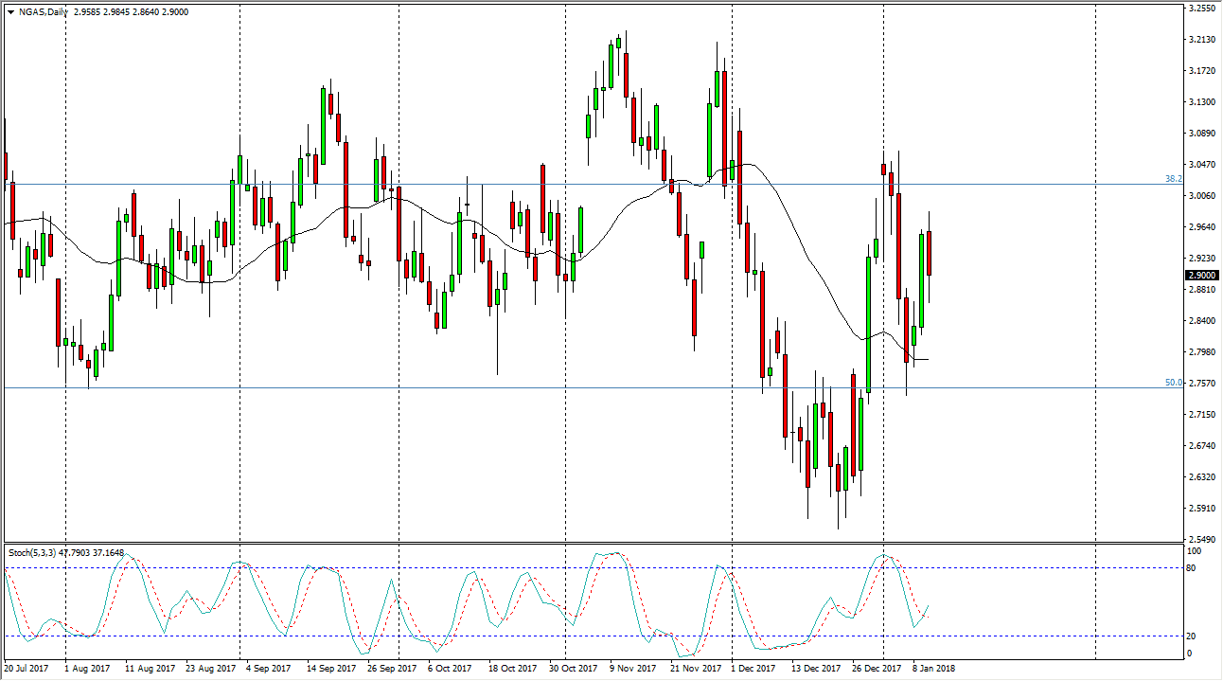Viewport: 1223px width, 681px height.
Task: Click the 26 Dec 2017 date label
Action: (x=875, y=669)
